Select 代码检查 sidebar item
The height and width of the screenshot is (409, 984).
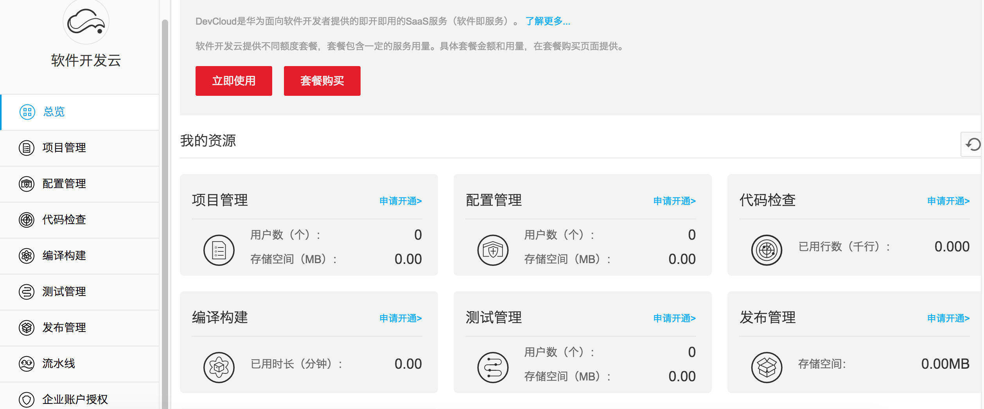click(80, 220)
